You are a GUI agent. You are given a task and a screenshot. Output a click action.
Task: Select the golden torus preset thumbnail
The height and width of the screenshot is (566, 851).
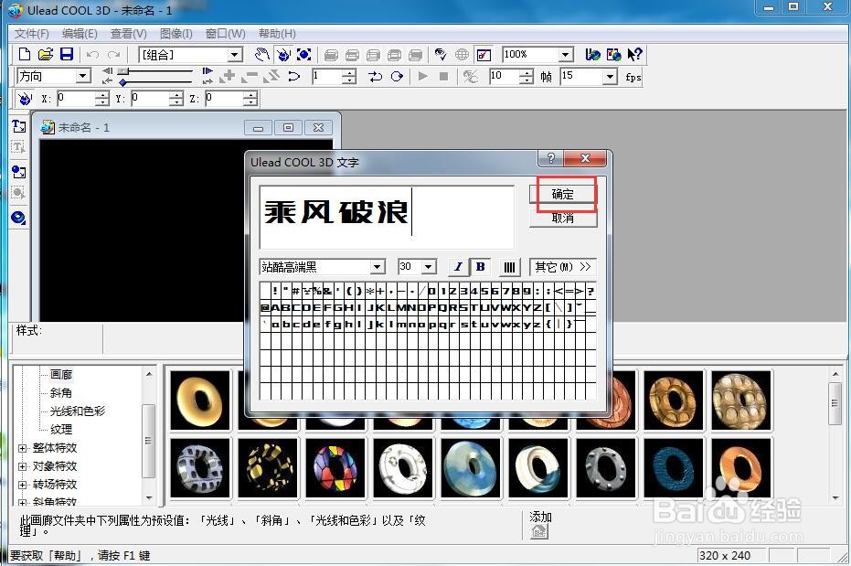click(x=200, y=401)
